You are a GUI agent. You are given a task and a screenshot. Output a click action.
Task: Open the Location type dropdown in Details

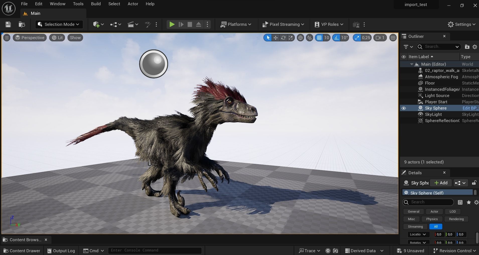point(418,234)
